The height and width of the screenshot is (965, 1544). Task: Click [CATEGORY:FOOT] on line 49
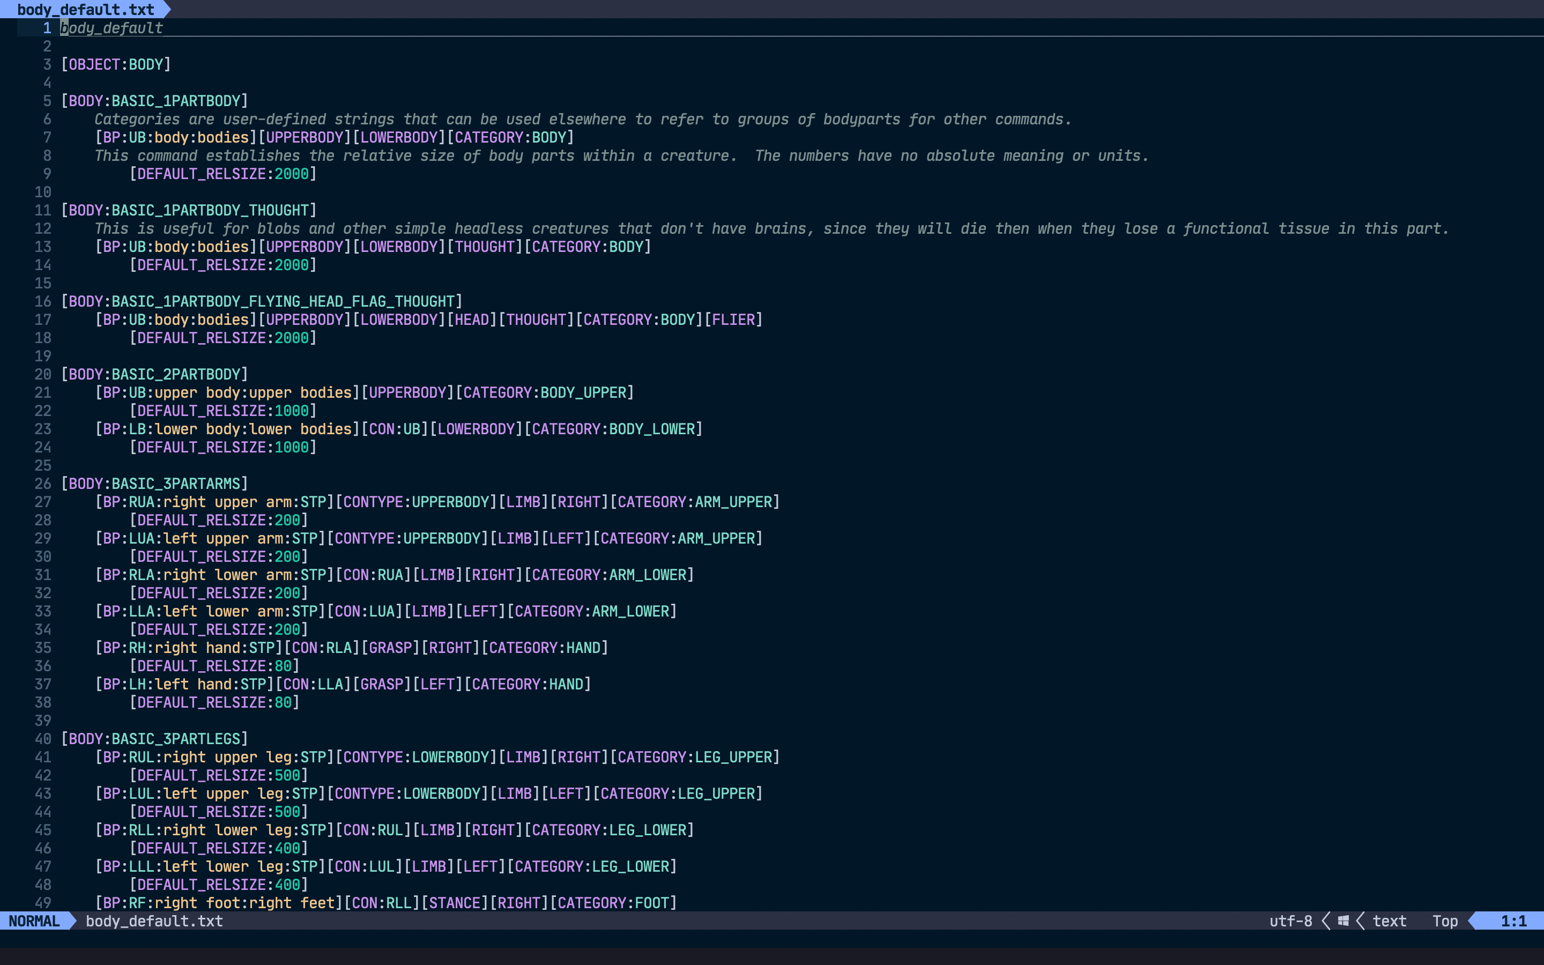click(x=613, y=903)
